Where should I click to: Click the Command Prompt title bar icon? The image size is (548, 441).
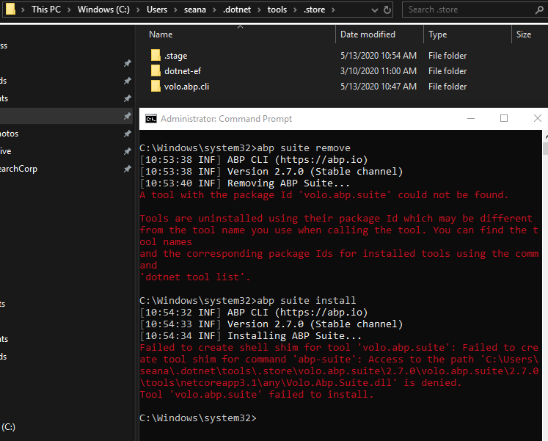click(x=150, y=119)
